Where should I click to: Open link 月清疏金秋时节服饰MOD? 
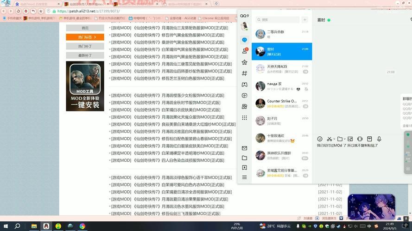pos(165,103)
